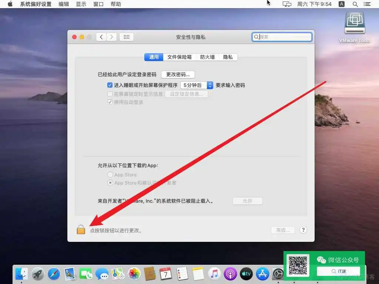Open the VMware Tools disk on desktop

pos(354,23)
